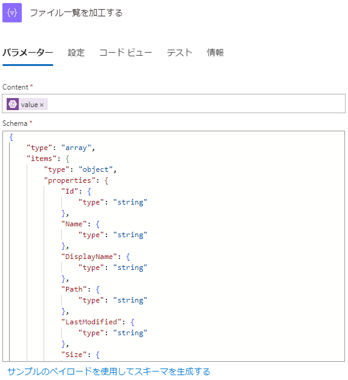
Task: Remove the value dynamic content token
Action: pyautogui.click(x=42, y=105)
